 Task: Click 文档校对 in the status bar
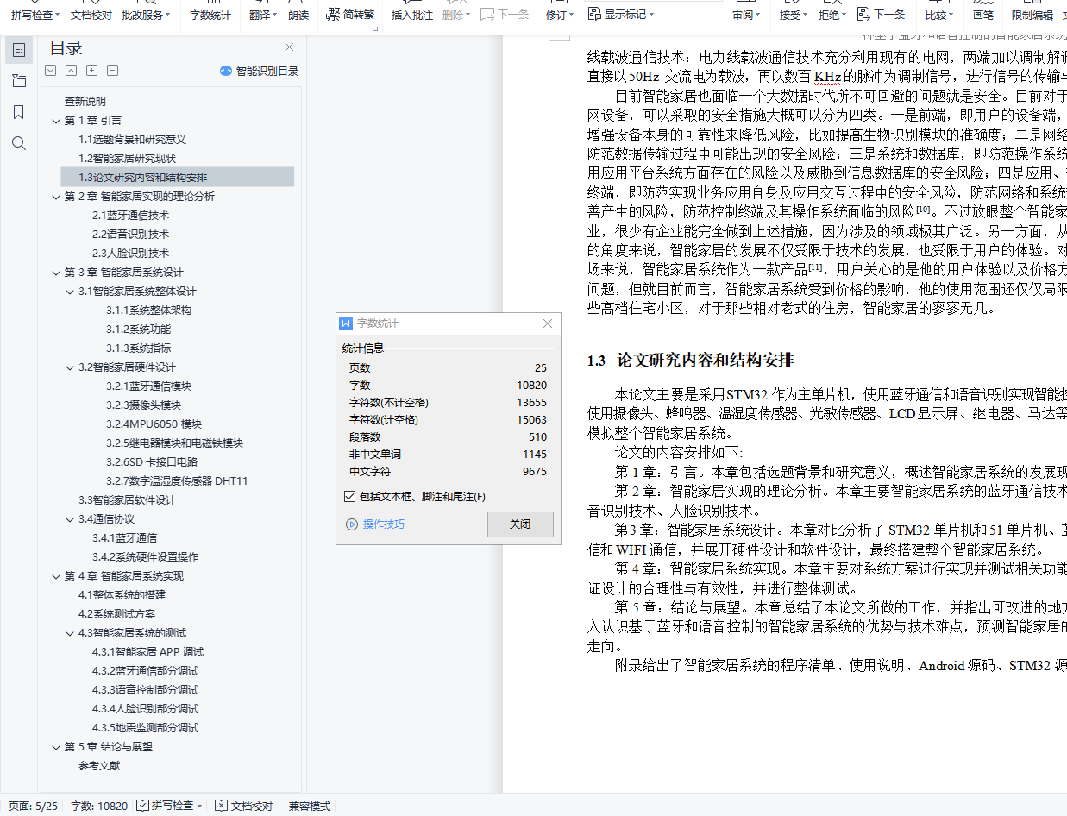[x=244, y=807]
